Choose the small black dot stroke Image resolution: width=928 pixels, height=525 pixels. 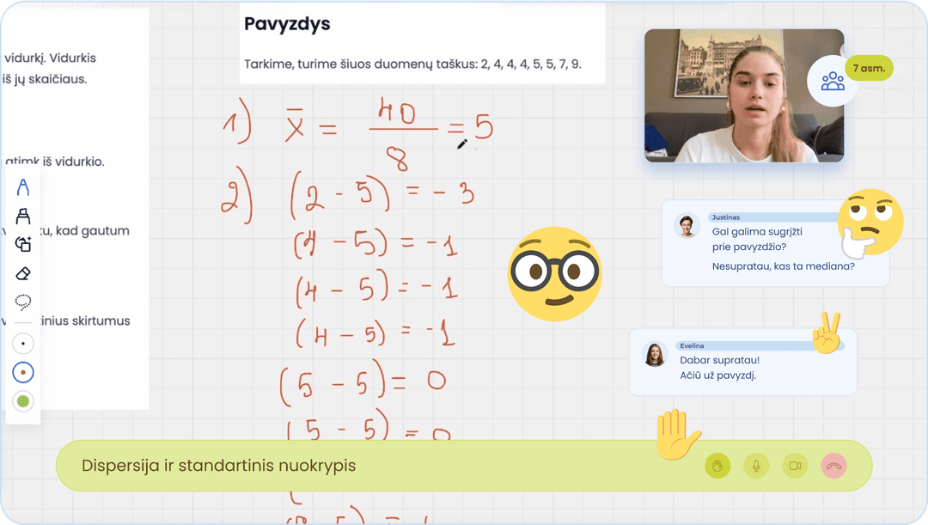[x=23, y=344]
